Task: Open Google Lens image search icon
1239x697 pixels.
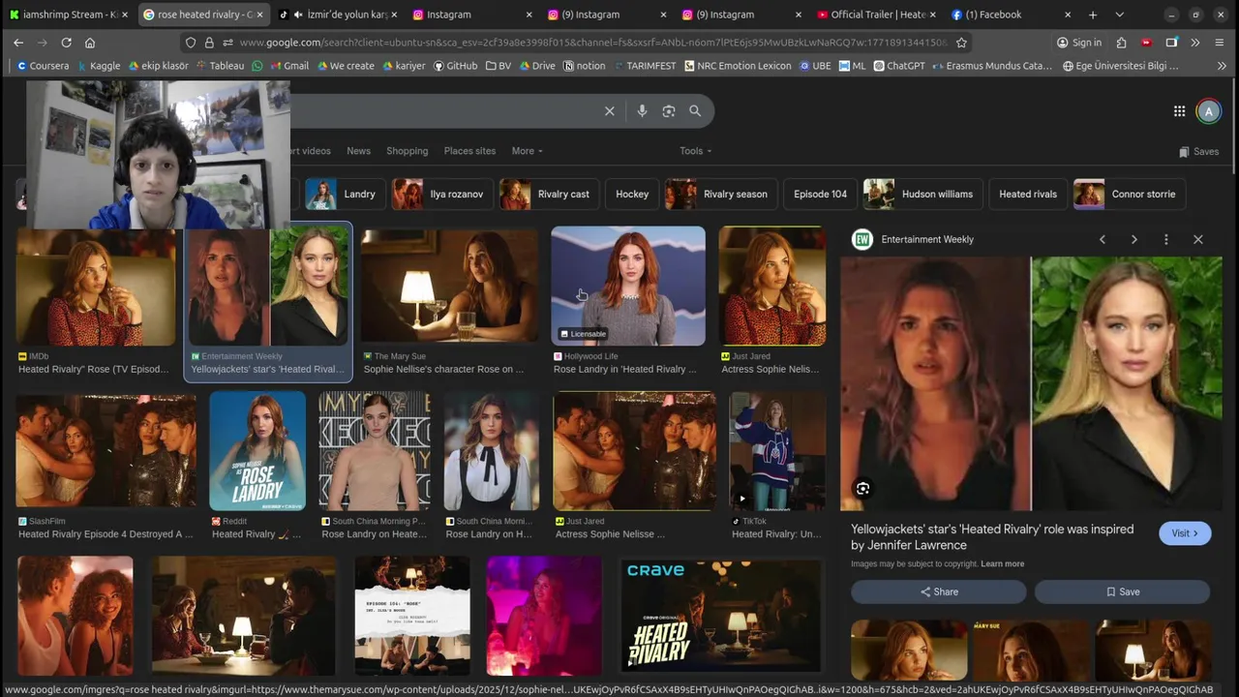Action: 669,111
